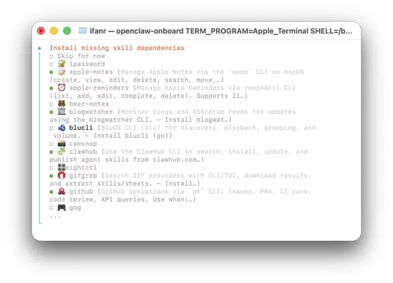Click the bear-notes bear icon
393x283 pixels.
[x=62, y=104]
